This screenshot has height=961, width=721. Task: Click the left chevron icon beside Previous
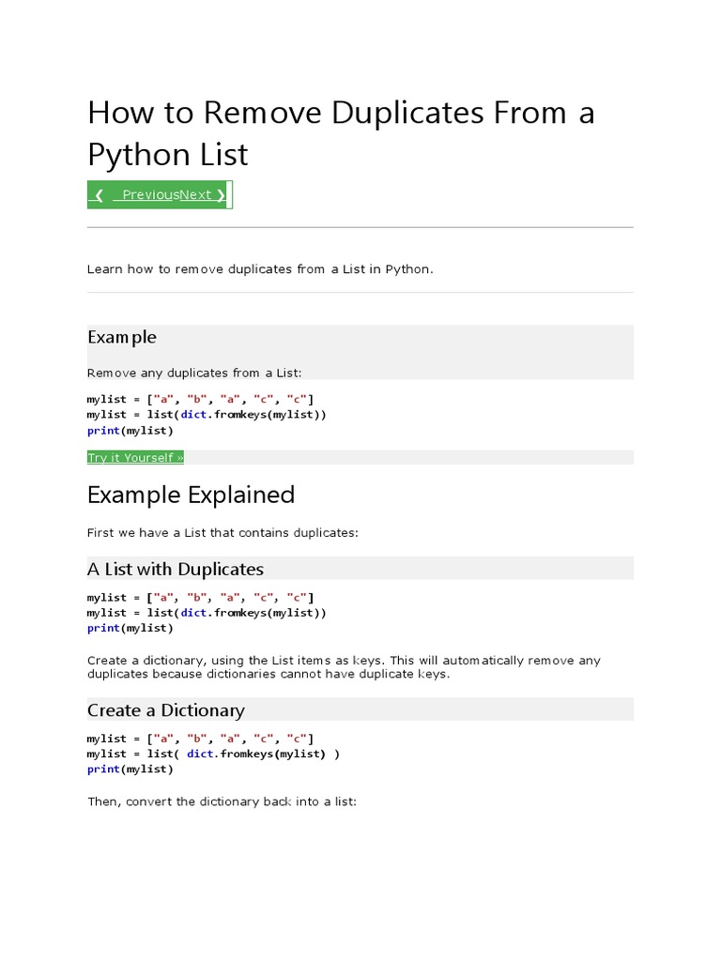coord(99,195)
